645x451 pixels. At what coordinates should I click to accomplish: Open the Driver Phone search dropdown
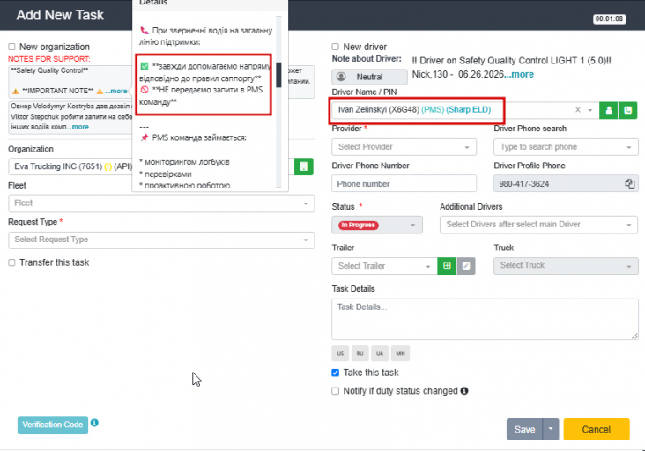tap(566, 147)
